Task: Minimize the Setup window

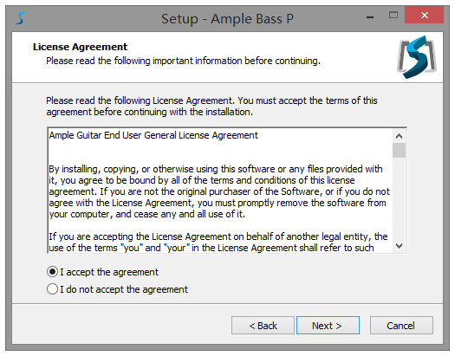Action: pos(370,16)
